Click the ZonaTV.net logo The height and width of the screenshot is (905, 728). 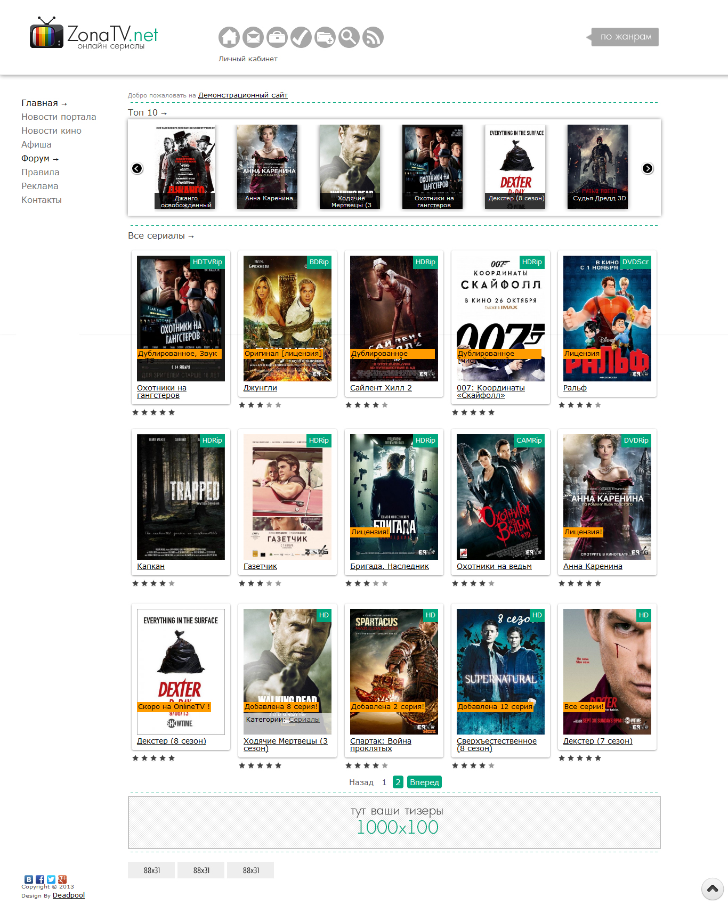click(x=94, y=34)
